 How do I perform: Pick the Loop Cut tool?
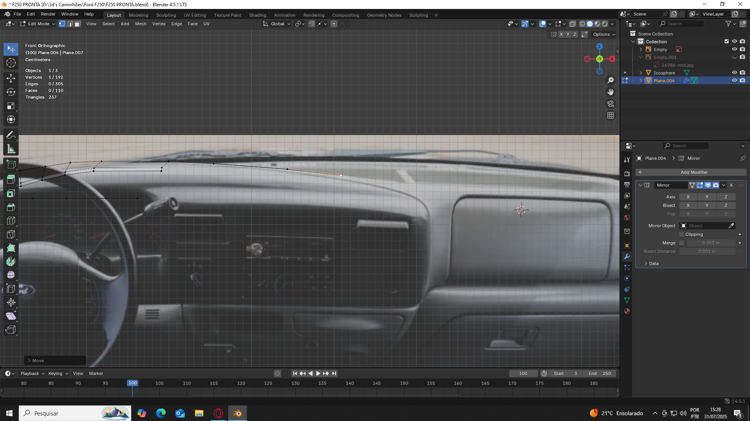[x=11, y=221]
